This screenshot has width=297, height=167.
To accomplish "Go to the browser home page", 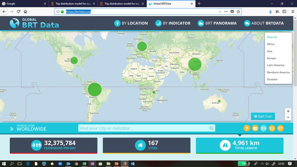I will [x=26, y=12].
